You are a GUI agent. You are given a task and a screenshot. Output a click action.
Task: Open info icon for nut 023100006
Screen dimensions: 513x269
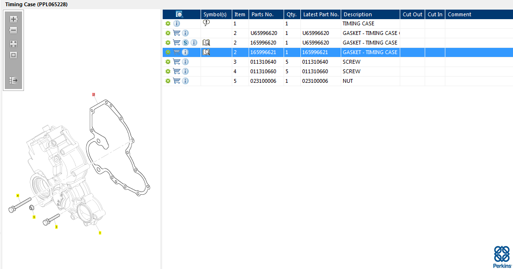[185, 80]
